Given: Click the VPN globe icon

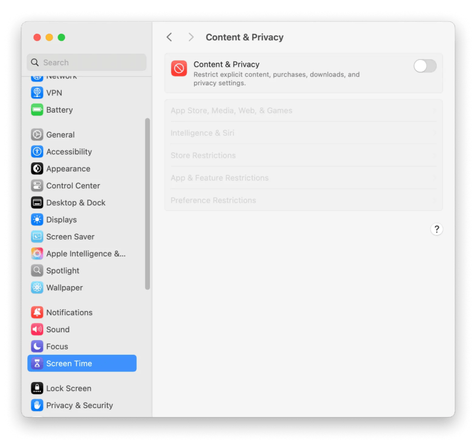Looking at the screenshot, I should coord(37,92).
